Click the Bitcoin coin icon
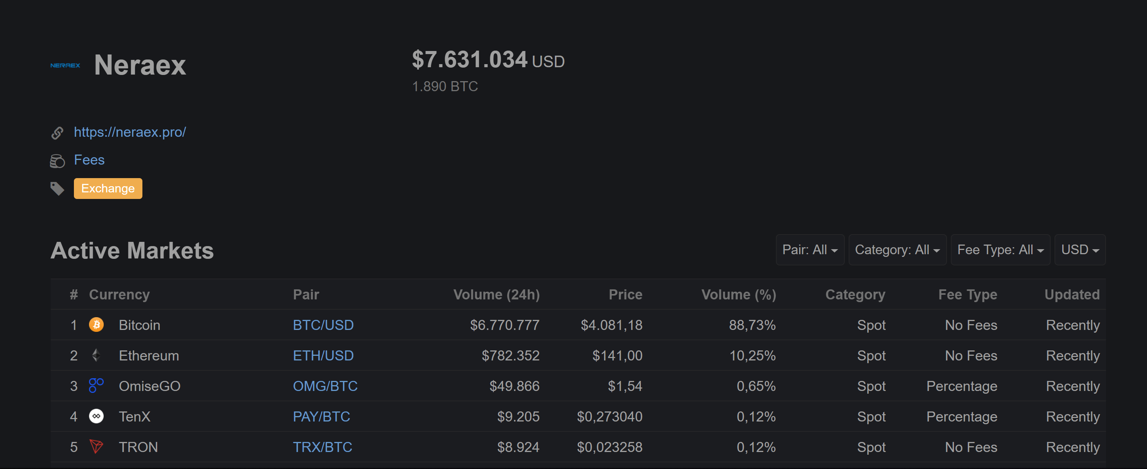Viewport: 1147px width, 469px height. click(x=96, y=325)
